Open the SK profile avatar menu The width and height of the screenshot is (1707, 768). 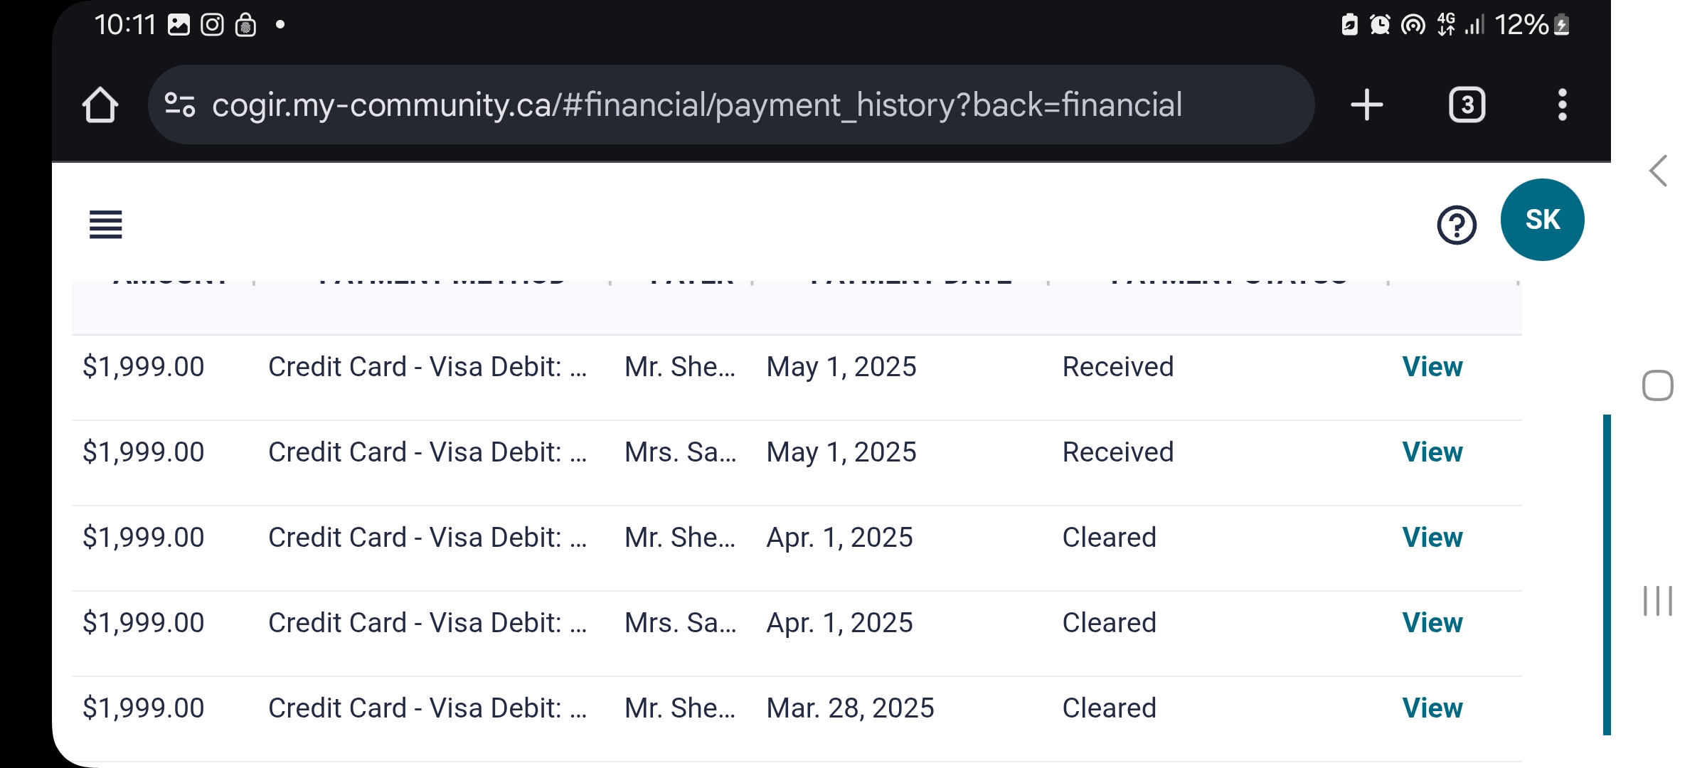[1542, 220]
